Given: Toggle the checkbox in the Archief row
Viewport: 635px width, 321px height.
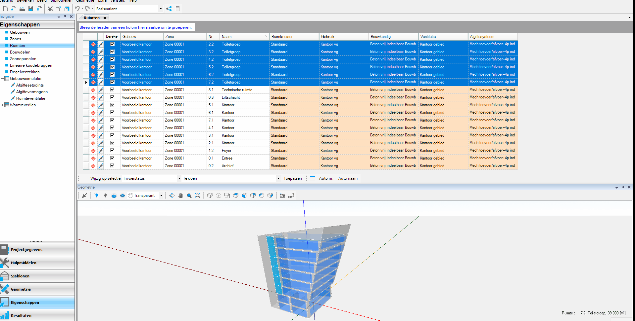Looking at the screenshot, I should point(112,166).
